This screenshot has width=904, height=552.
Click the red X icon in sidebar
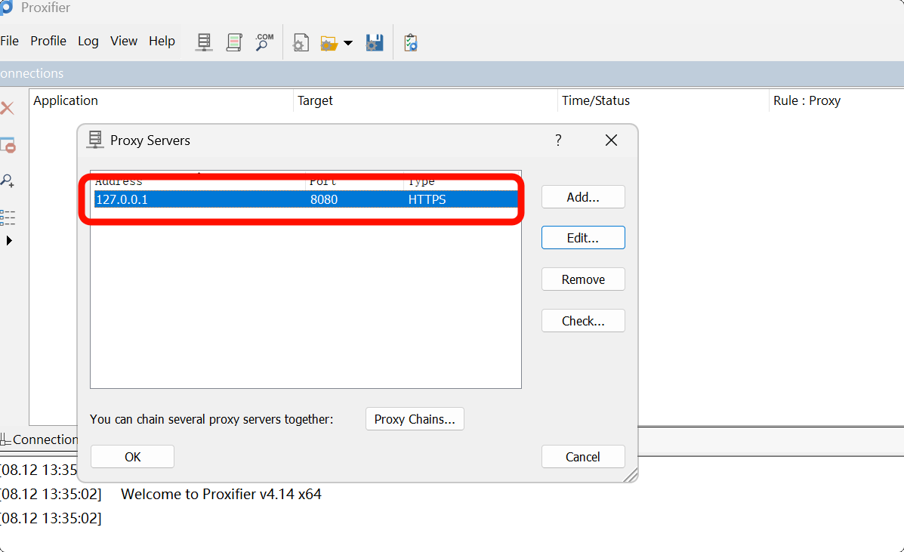pyautogui.click(x=8, y=109)
